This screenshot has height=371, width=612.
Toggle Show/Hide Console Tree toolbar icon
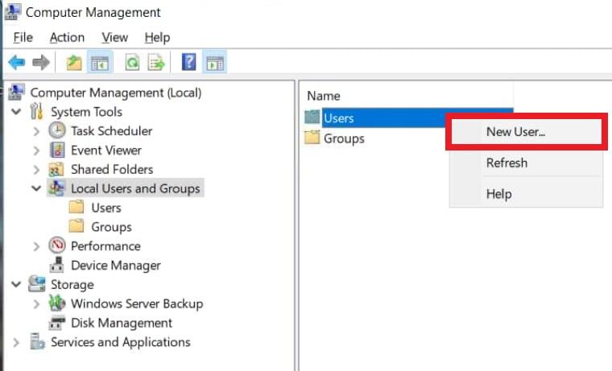[99, 63]
